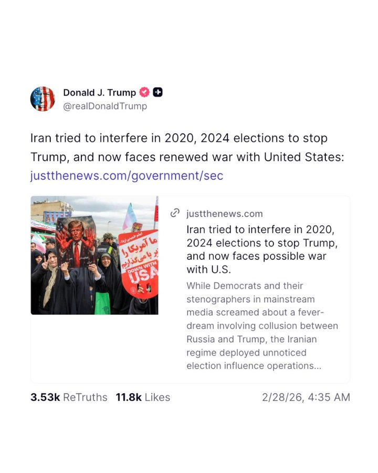The height and width of the screenshot is (473, 378).
Task: Click the article description starting "While Democrats"
Action: point(262,326)
